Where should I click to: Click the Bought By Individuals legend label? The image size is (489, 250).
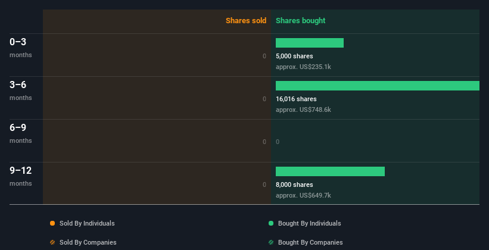click(309, 223)
